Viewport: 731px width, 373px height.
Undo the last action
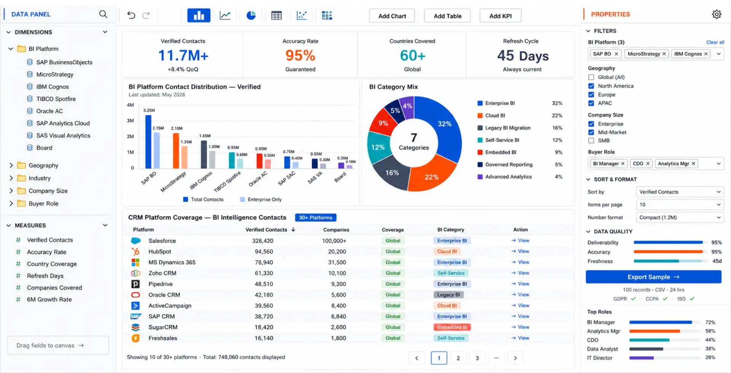pos(131,15)
